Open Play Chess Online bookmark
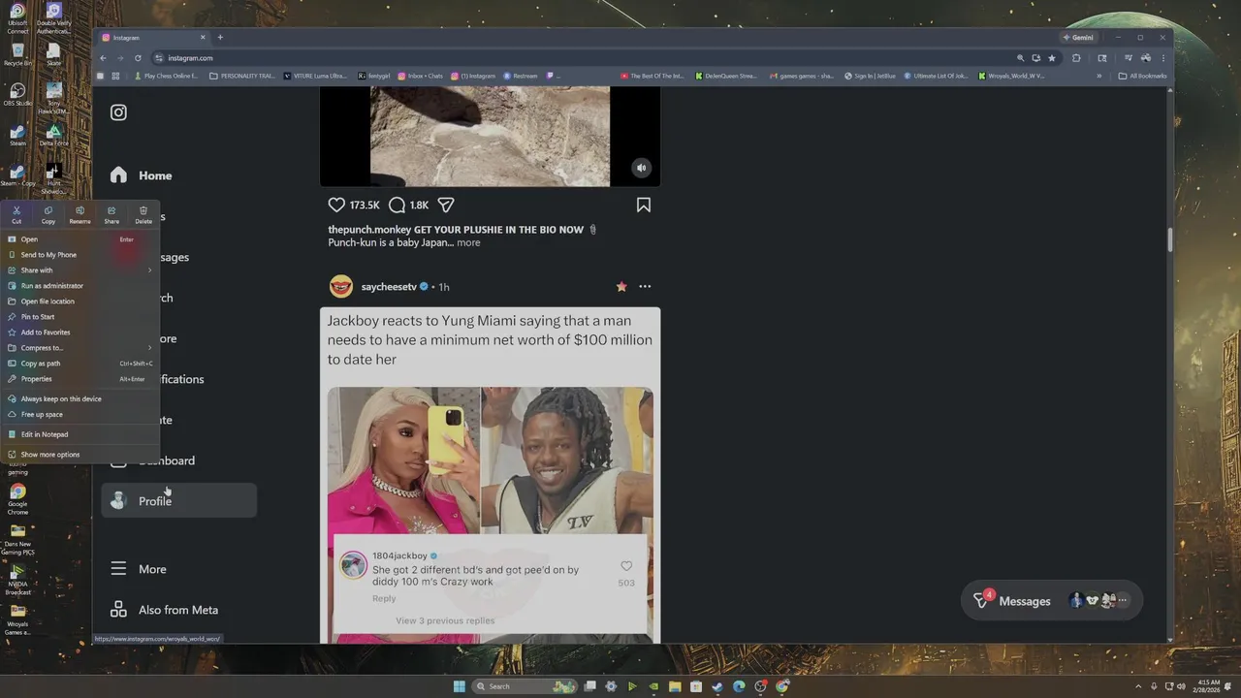 point(167,76)
